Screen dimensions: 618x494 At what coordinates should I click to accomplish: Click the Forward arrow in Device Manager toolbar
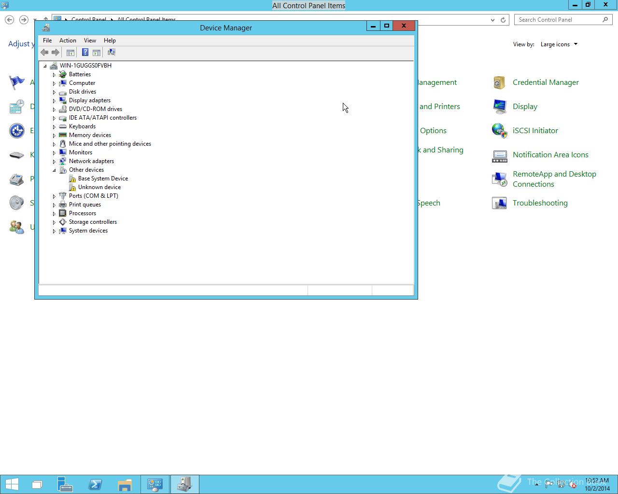56,52
